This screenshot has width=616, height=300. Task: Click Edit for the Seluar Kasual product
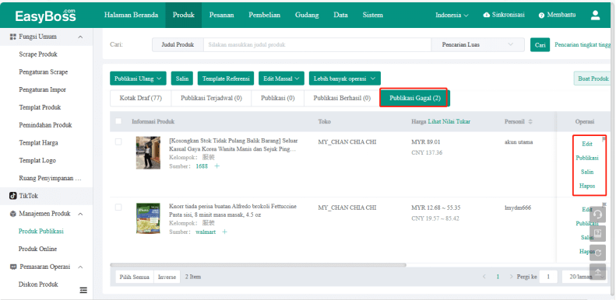[x=587, y=144]
